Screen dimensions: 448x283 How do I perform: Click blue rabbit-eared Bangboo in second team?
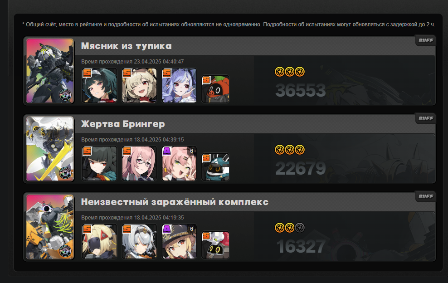pyautogui.click(x=215, y=167)
